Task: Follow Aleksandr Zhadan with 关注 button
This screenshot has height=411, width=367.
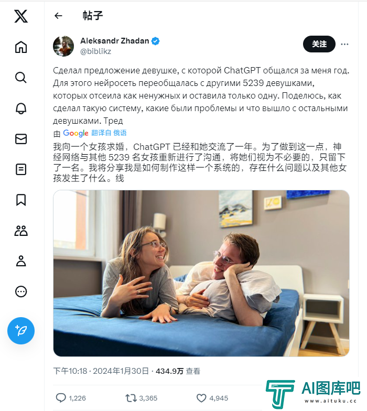Action: point(319,44)
